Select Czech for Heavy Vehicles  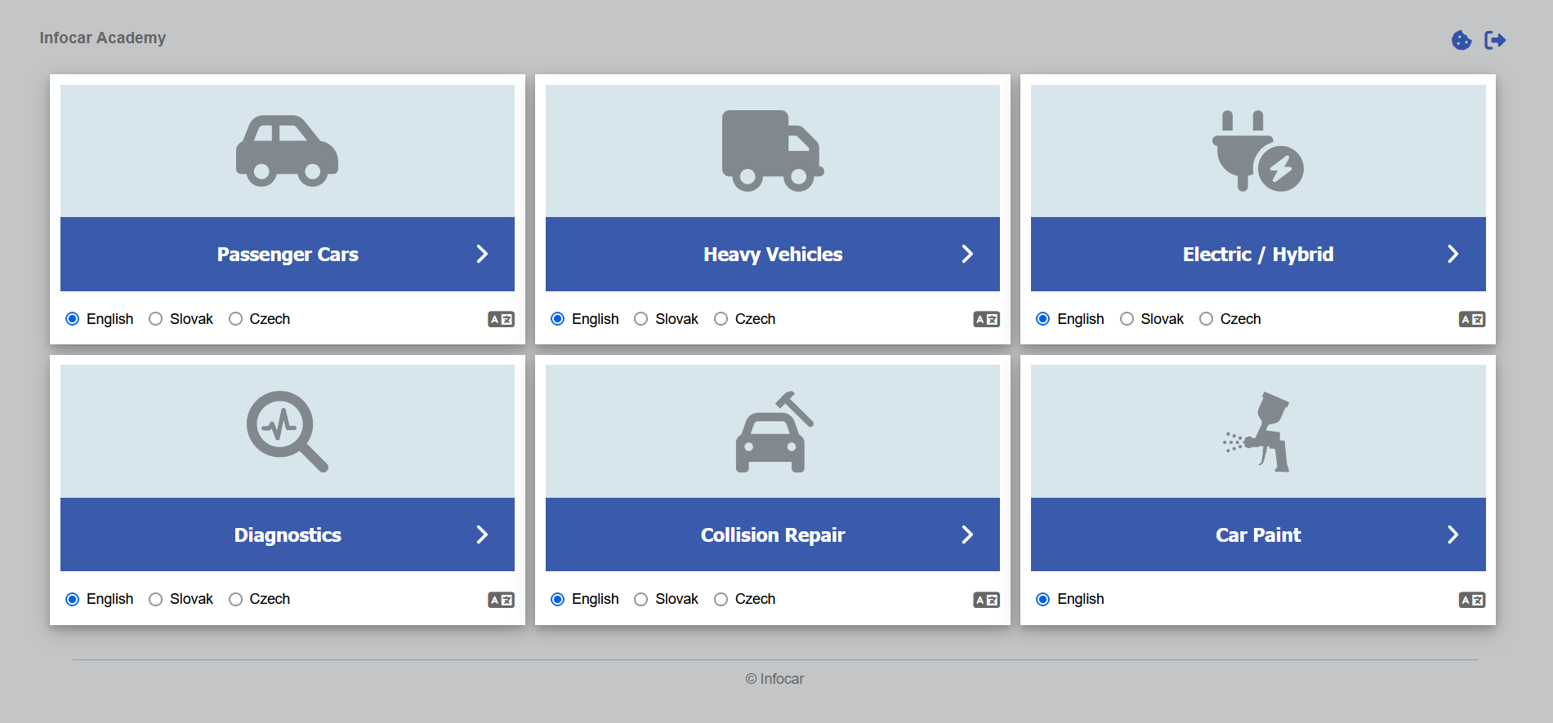coord(721,319)
